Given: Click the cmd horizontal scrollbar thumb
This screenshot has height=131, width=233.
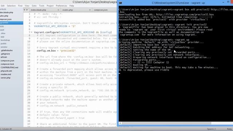Looking at the screenshot, I should 166,123.
